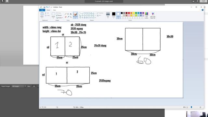
Task: Activate Color 2 background box
Action: [118, 15]
